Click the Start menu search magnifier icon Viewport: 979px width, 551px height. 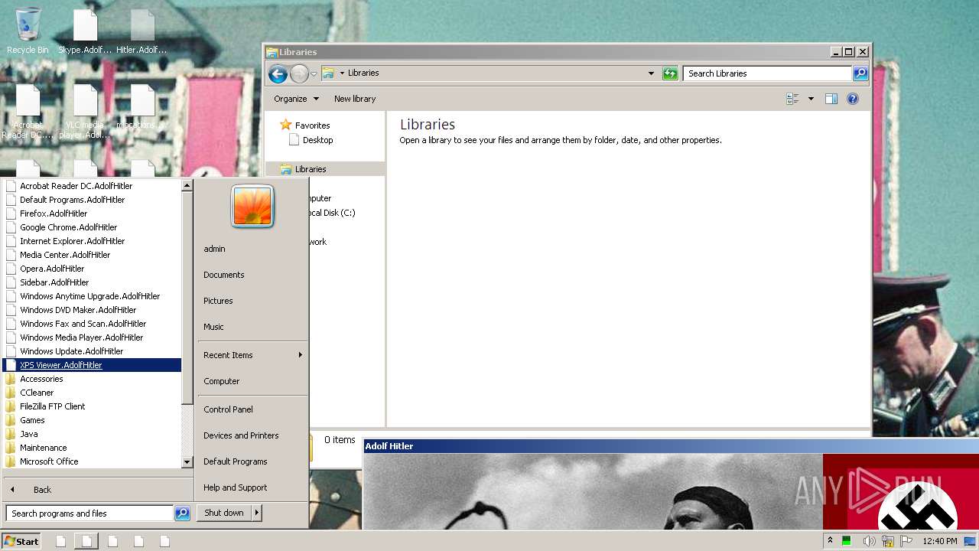coord(182,514)
